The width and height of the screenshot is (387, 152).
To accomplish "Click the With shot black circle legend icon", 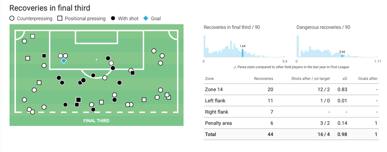I will [x=113, y=19].
